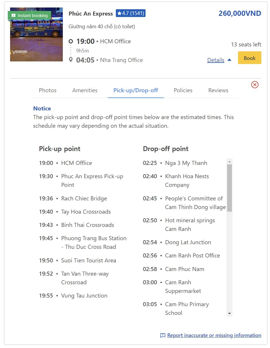Click the departure circle icon at 19:00
270x348 pixels.
[71, 42]
